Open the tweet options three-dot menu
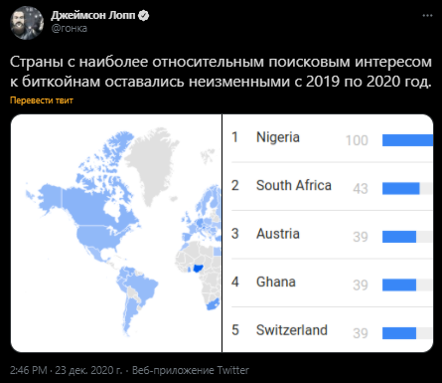 [427, 16]
